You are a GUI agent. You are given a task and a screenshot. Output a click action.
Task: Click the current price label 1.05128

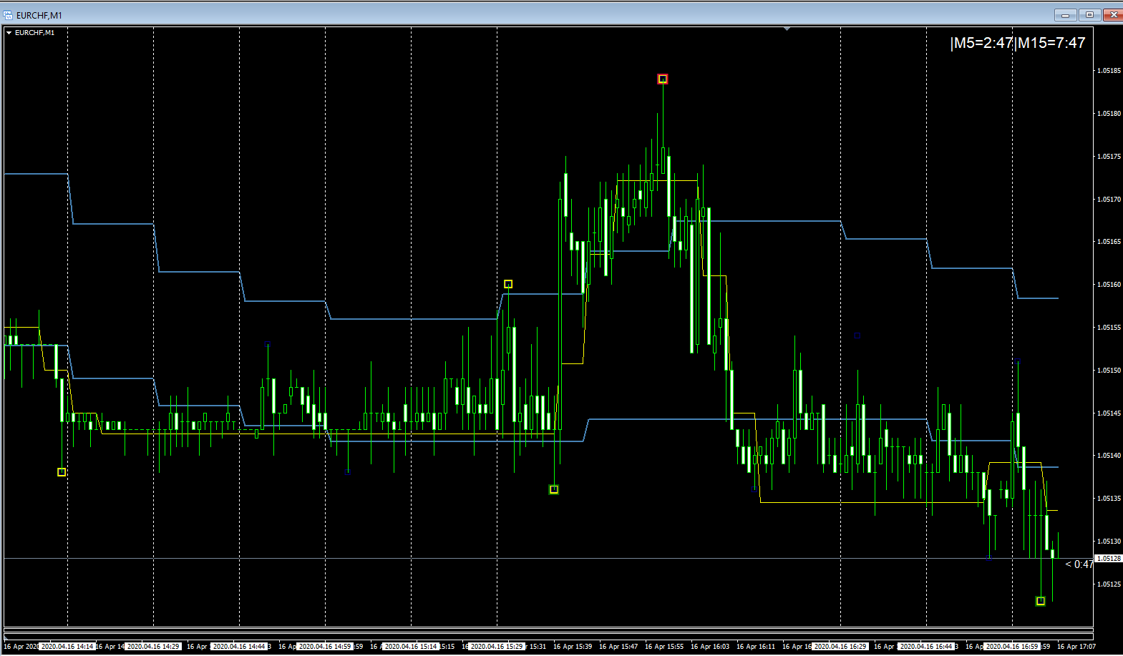pos(1109,558)
